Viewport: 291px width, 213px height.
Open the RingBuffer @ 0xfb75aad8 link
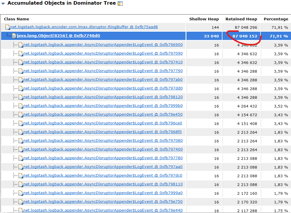[x=84, y=27]
